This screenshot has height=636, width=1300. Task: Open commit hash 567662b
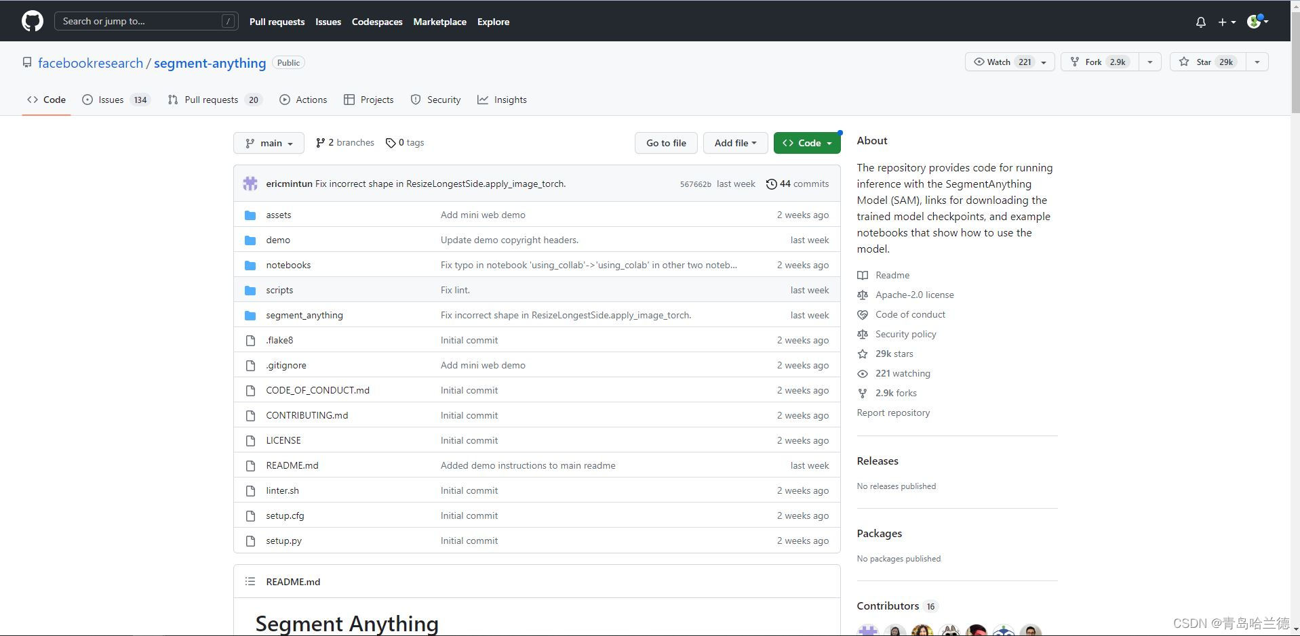point(696,184)
